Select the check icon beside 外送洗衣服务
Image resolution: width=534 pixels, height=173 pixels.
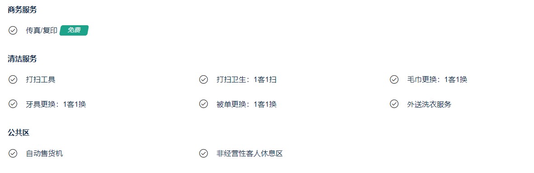coord(394,104)
